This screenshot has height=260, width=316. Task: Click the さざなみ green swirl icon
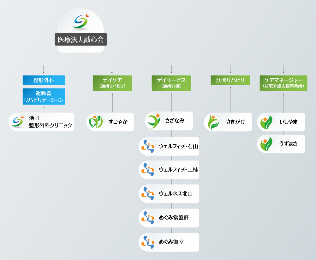coord(154,121)
